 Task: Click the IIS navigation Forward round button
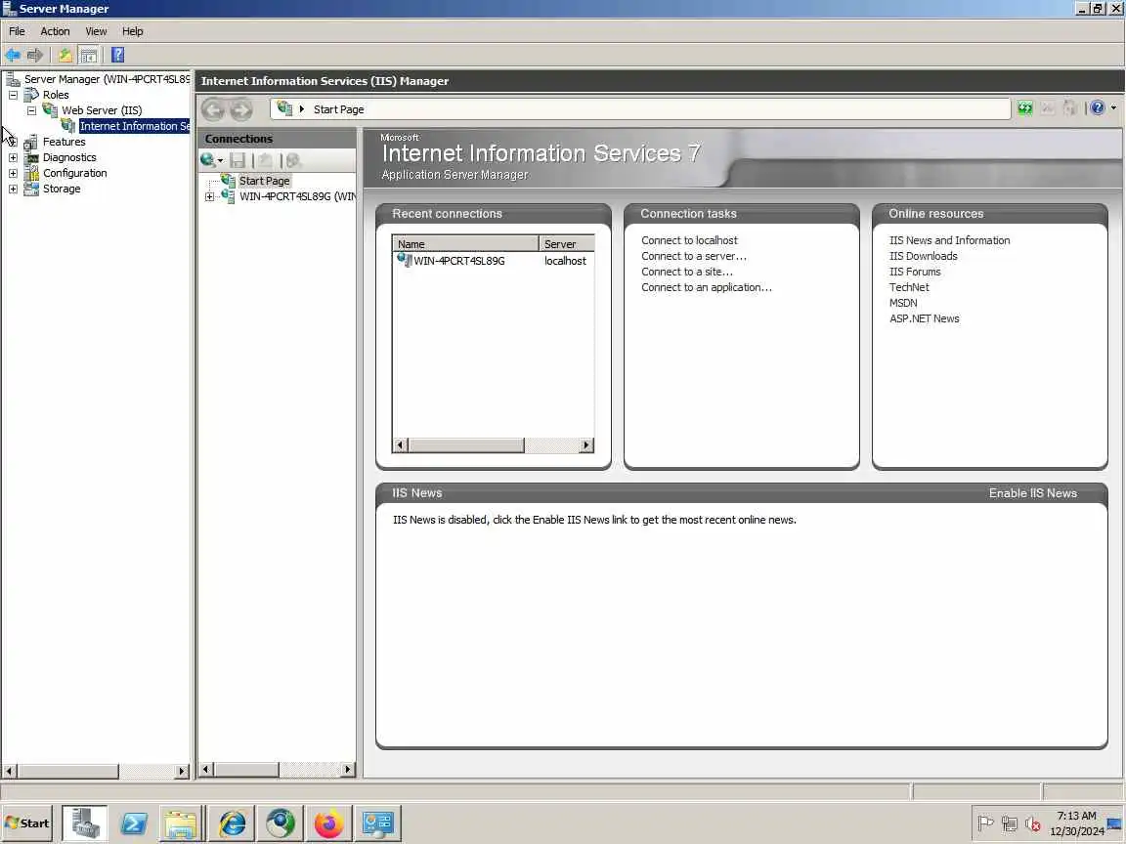pyautogui.click(x=241, y=109)
